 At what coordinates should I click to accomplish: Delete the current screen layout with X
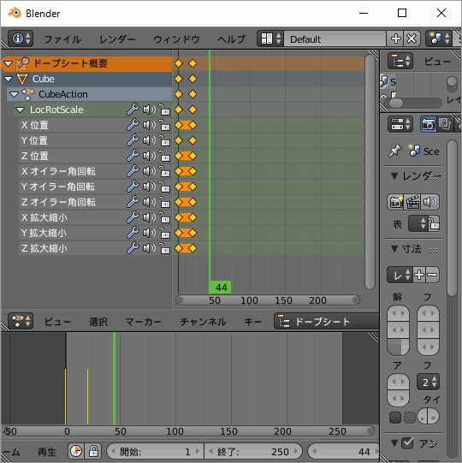point(412,39)
